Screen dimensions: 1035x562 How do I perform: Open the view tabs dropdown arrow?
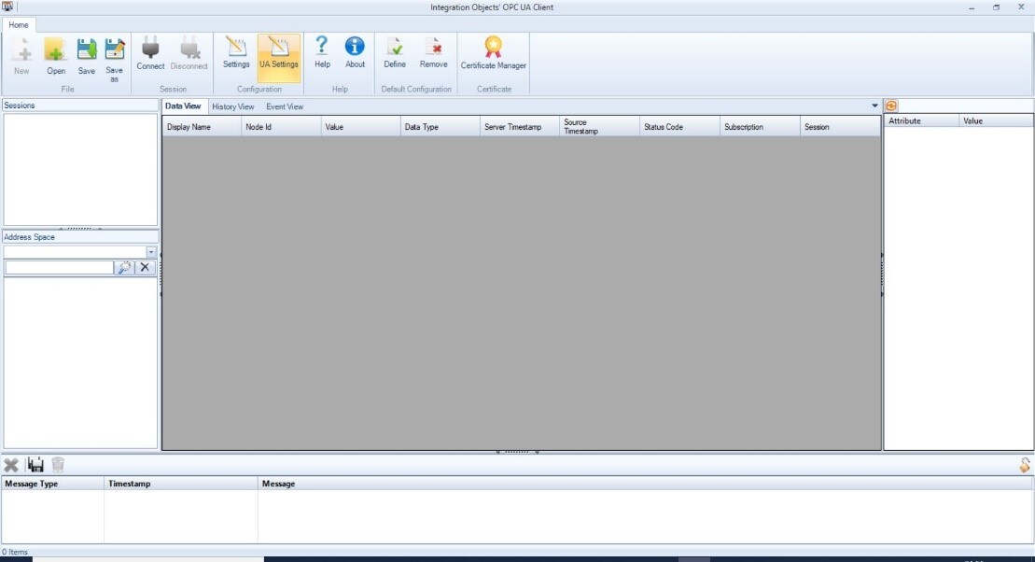coord(874,106)
